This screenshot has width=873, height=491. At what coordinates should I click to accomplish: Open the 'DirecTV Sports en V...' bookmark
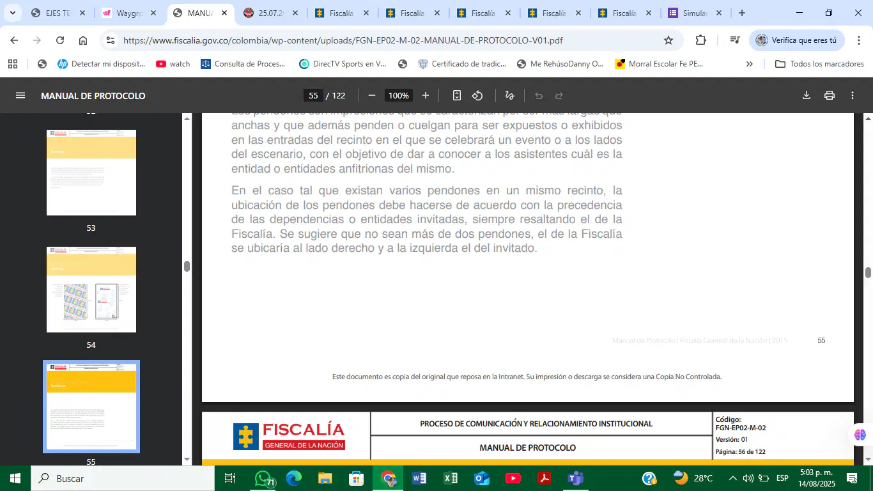point(343,64)
